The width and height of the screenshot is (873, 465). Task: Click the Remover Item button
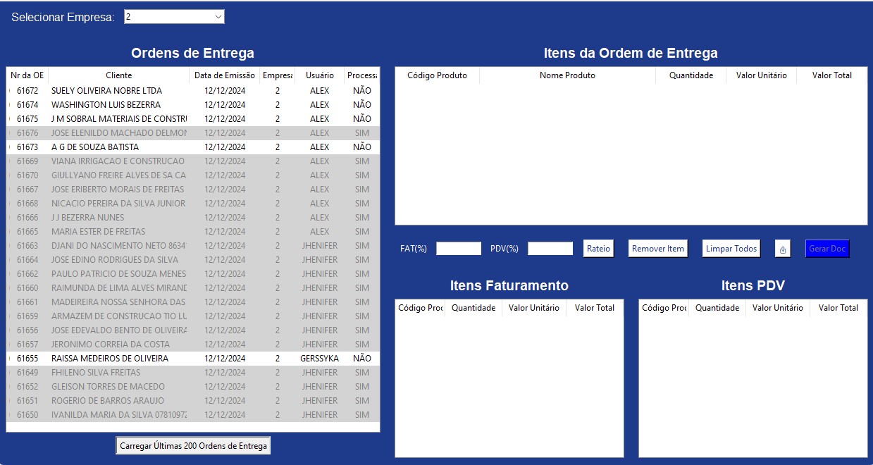657,248
